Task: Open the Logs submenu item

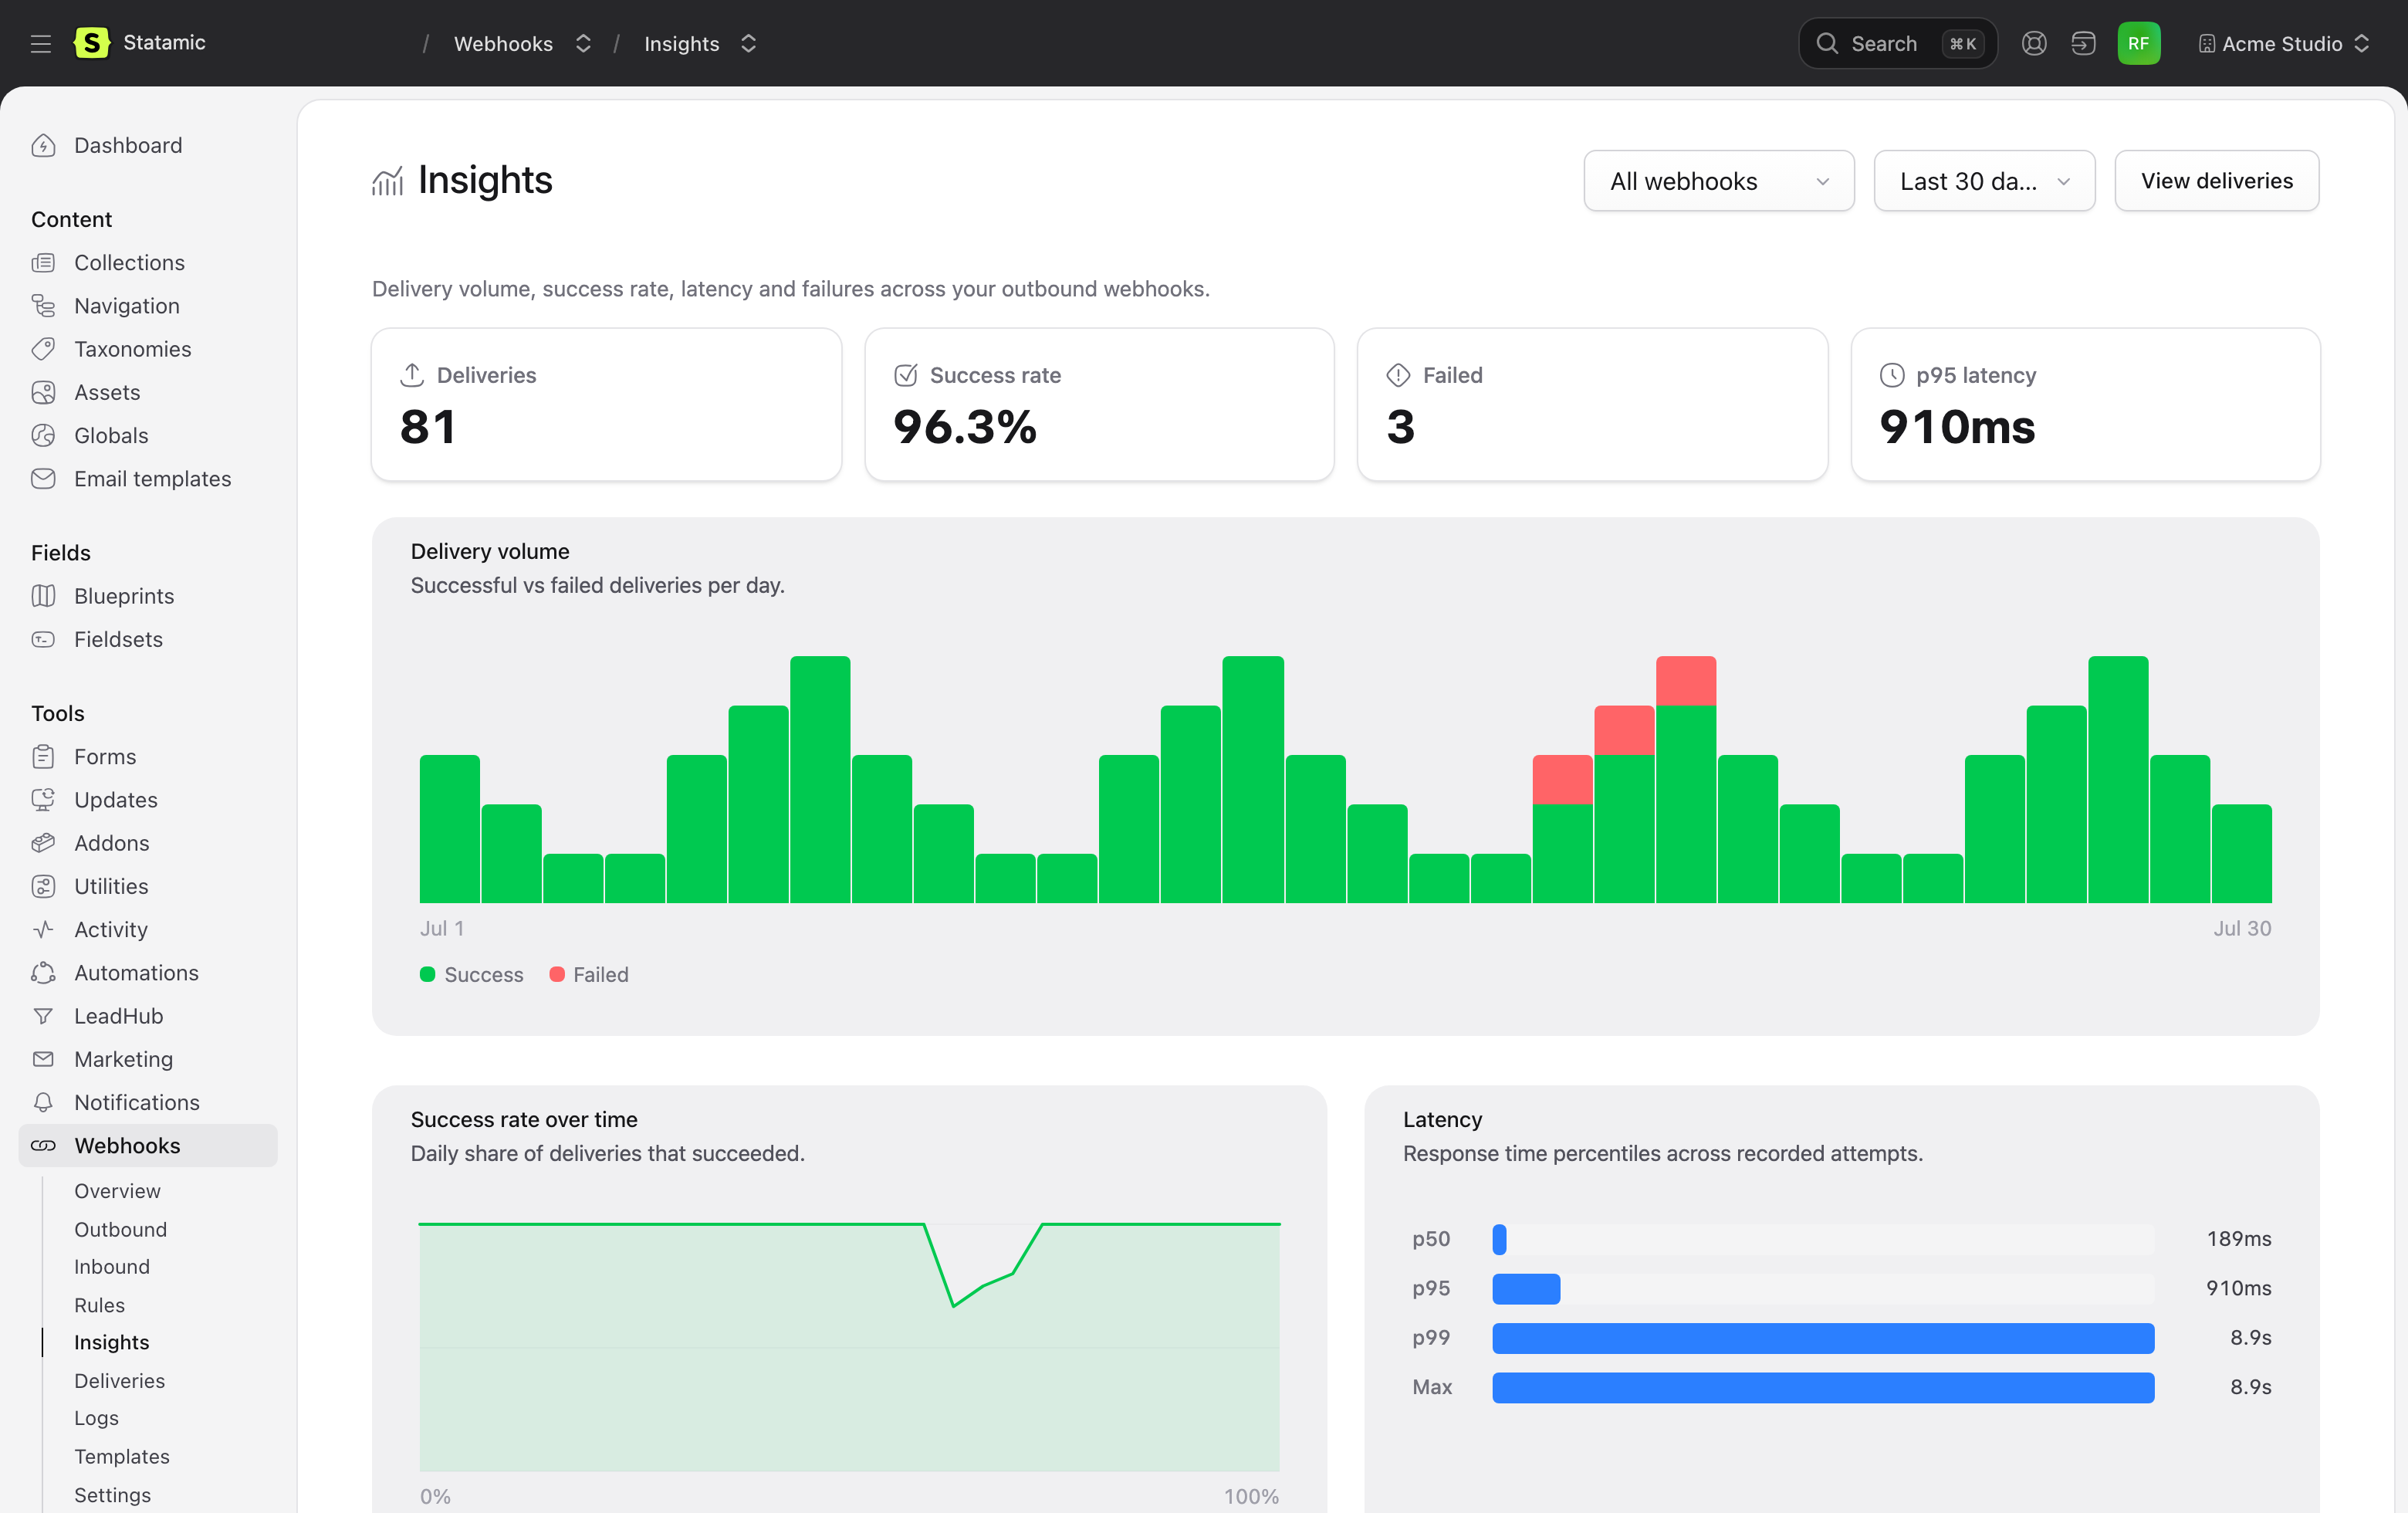Action: [96, 1417]
